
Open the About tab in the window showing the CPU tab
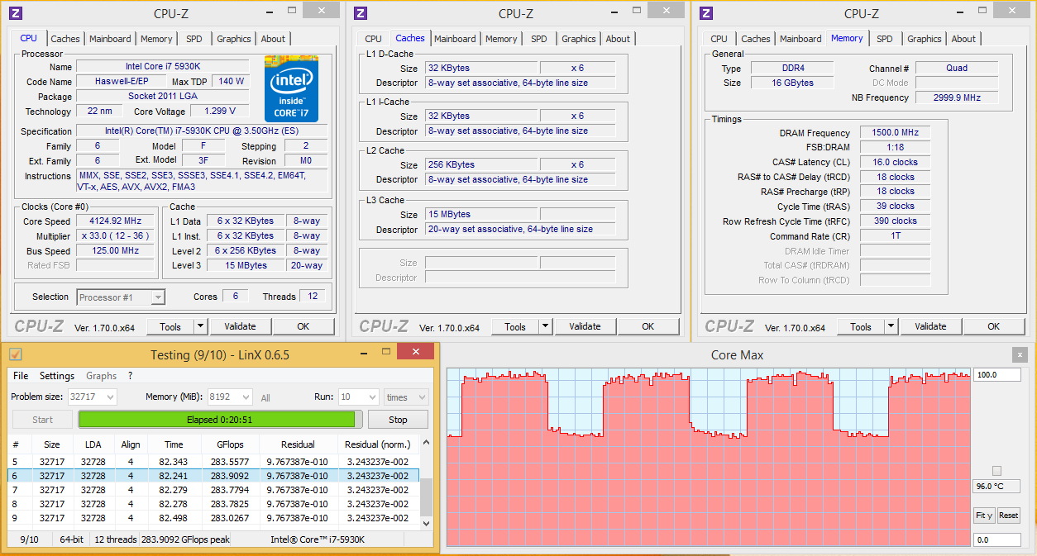pyautogui.click(x=273, y=39)
